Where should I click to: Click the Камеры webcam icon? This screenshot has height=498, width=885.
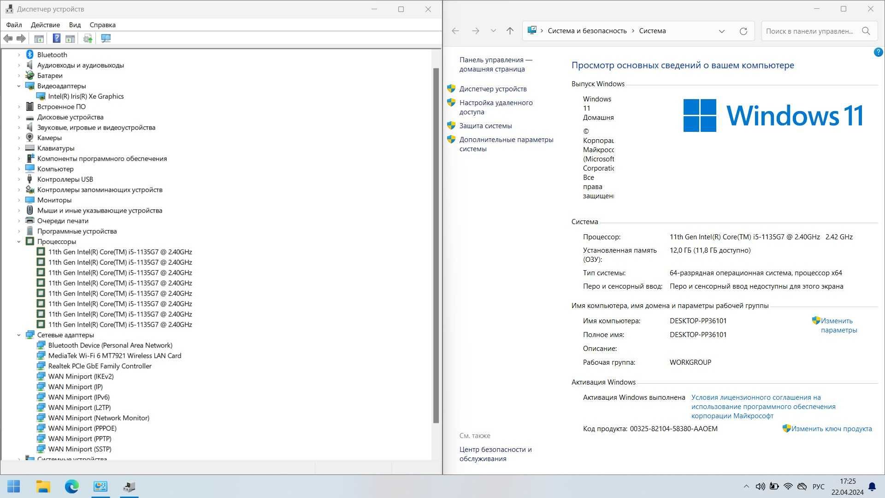[x=30, y=137]
